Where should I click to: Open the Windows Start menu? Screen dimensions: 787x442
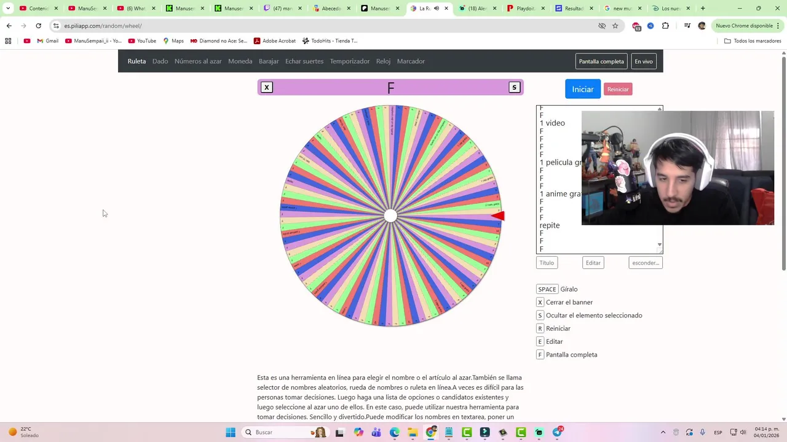point(231,432)
